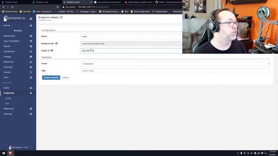Click the Endpoints breadcrumb link
This screenshot has height=156, width=278.
[42, 20]
